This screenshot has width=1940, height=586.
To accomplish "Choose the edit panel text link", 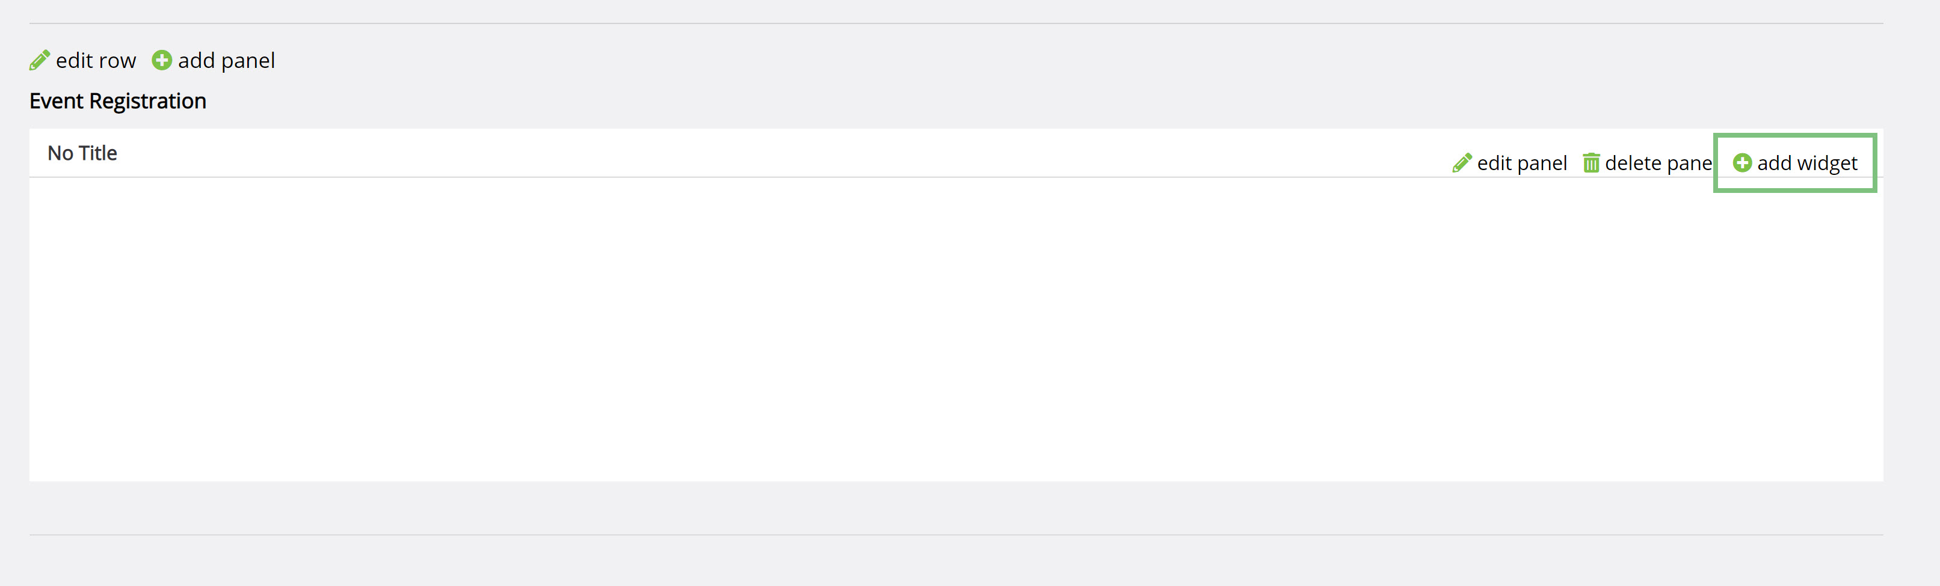I will click(x=1522, y=163).
